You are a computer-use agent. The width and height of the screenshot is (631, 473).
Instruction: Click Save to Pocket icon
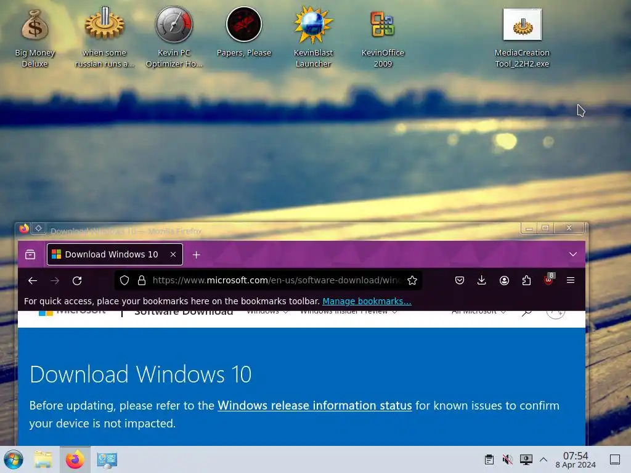point(459,280)
